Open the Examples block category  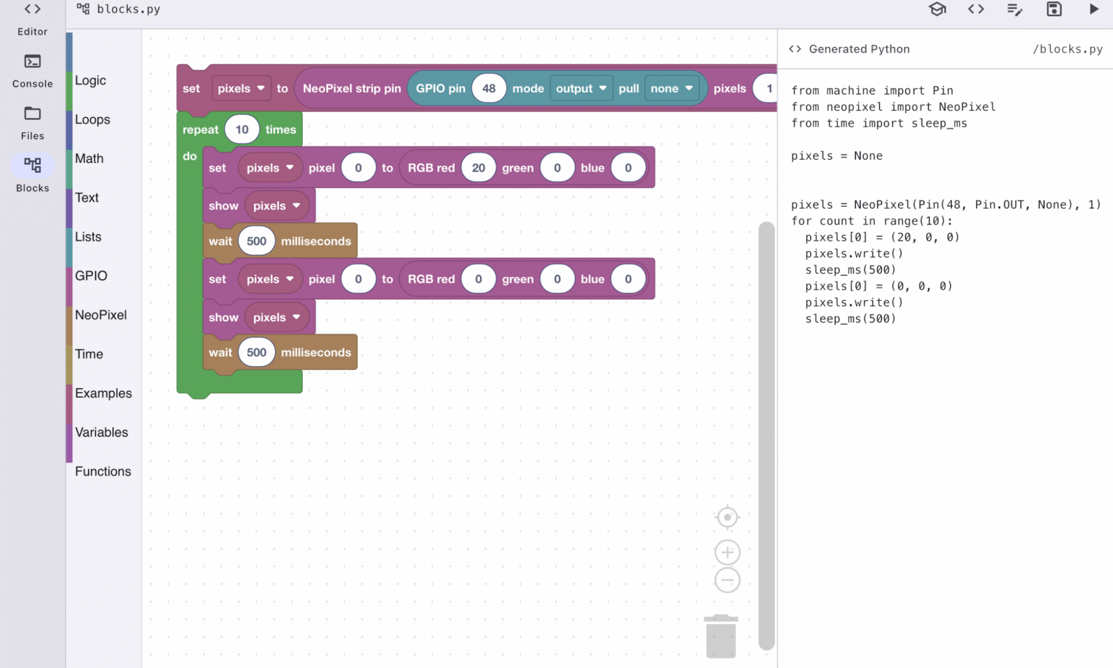104,393
